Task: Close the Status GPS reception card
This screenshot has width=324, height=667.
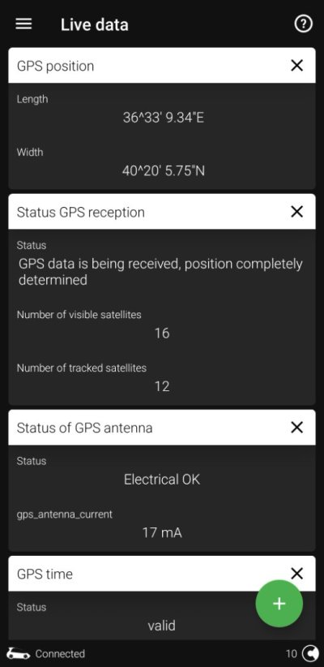Action: tap(296, 212)
